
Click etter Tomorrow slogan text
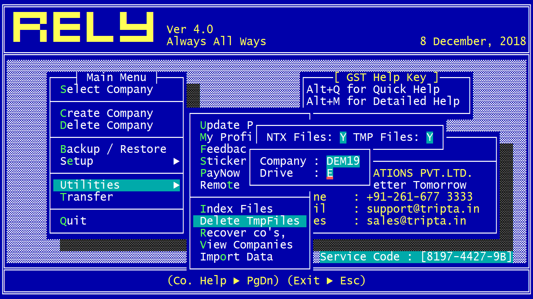420,185
